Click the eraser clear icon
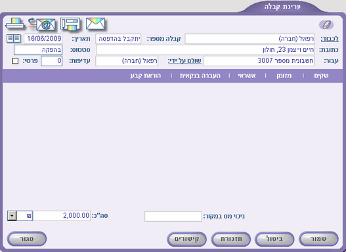Image resolution: width=346 pixels, height=252 pixels. (326, 25)
